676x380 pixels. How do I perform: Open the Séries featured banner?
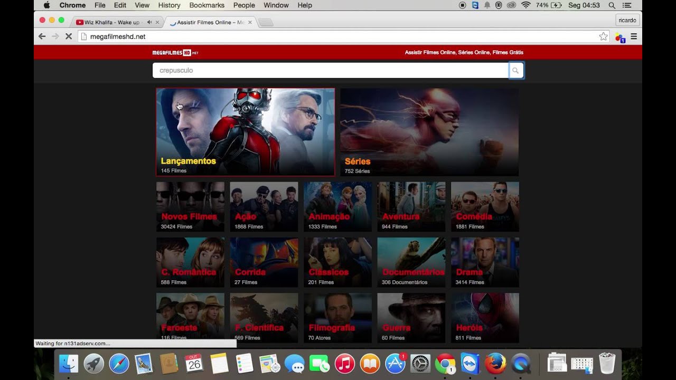(429, 132)
